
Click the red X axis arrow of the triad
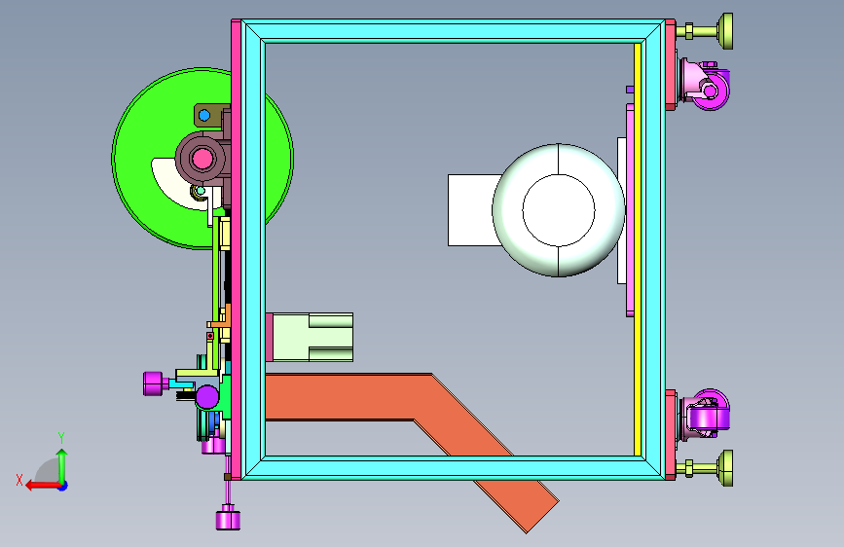pyautogui.click(x=43, y=486)
